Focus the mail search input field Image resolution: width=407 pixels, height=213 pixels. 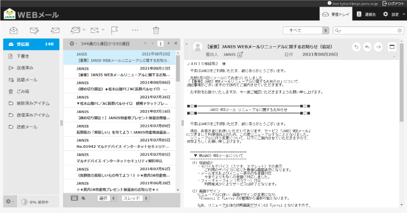point(369,31)
